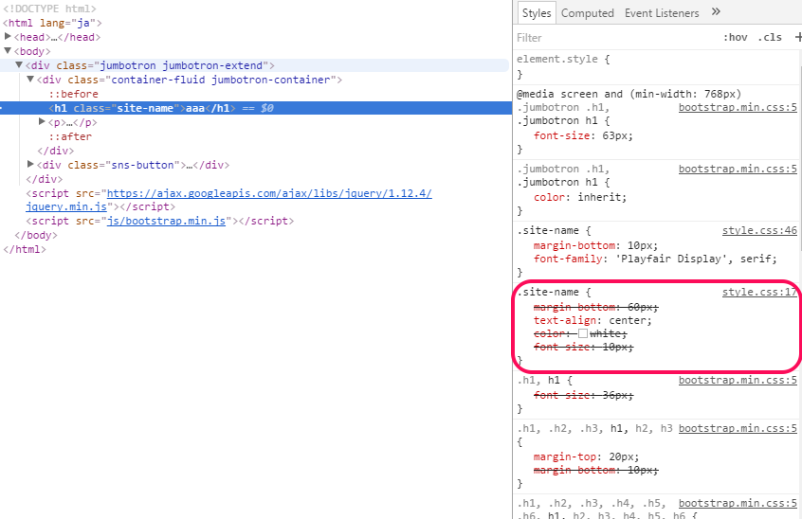Toggle the .cls class editor
This screenshot has height=519, width=802.
click(769, 38)
